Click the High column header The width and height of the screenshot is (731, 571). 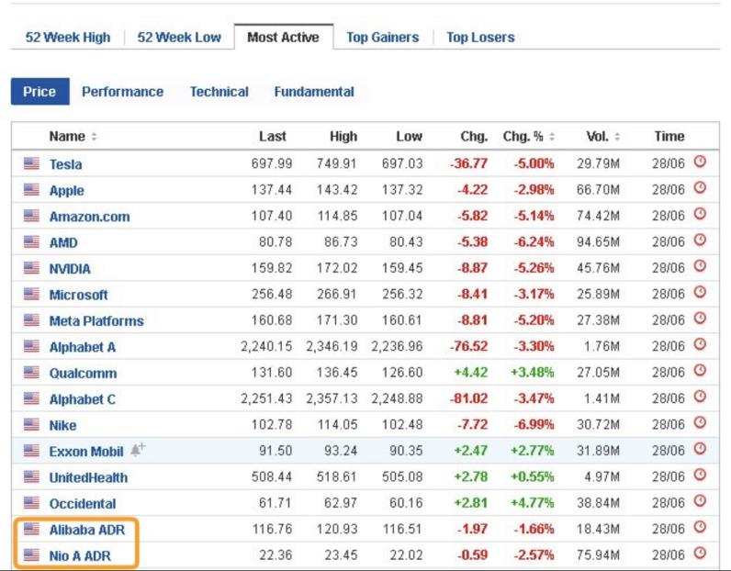coord(343,136)
